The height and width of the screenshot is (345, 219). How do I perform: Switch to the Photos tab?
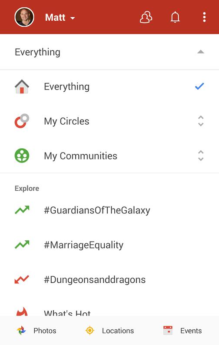click(36, 331)
